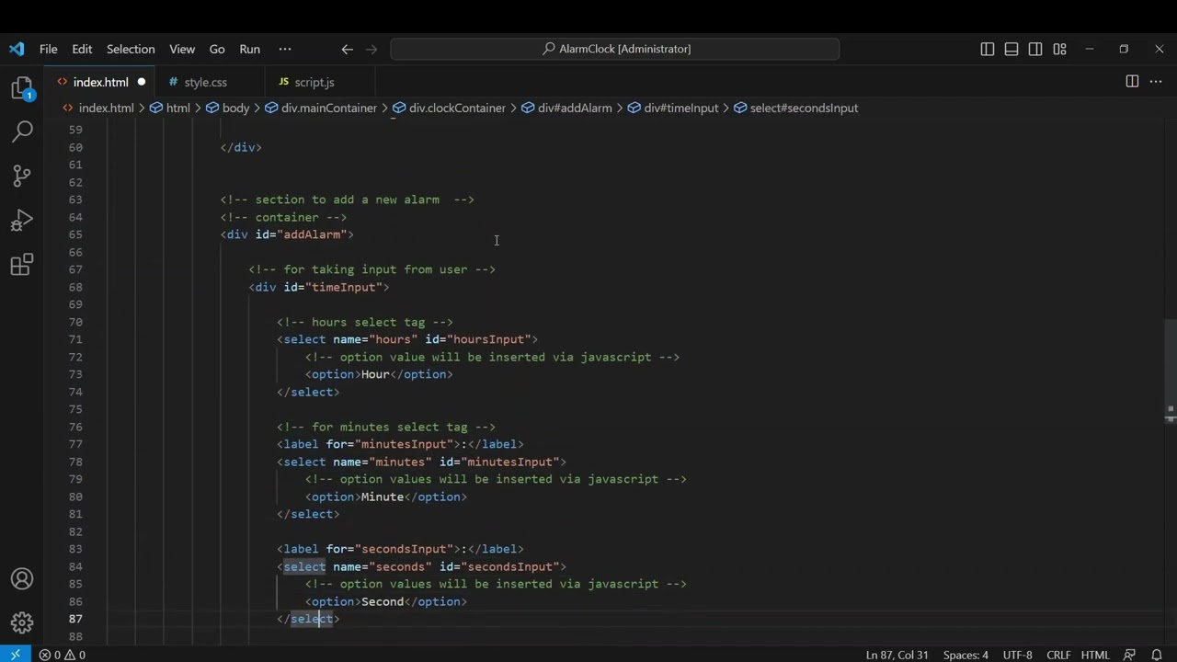Open the Manage gear menu
Screen dimensions: 1177x662
pos(22,623)
